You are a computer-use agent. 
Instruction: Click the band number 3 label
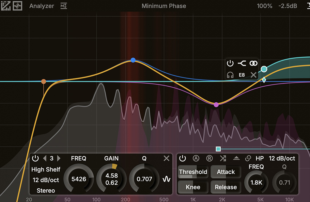(52, 158)
